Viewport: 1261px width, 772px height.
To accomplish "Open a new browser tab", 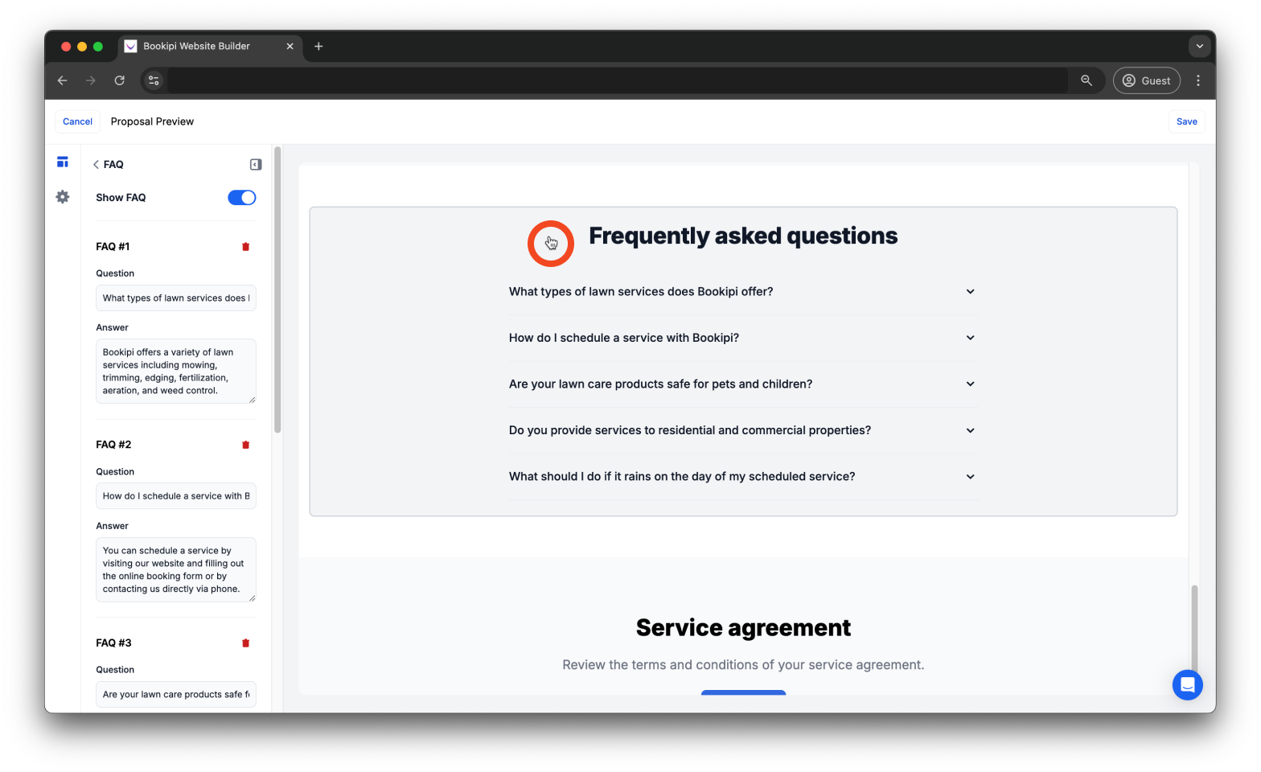I will click(x=318, y=46).
